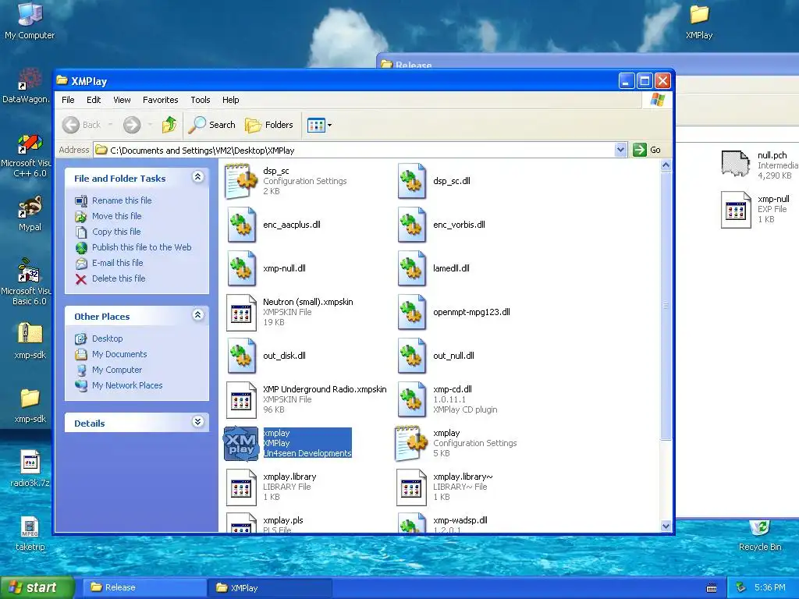Click the scroll up arrow of file list
Screen dimensions: 799x599
tap(666, 165)
